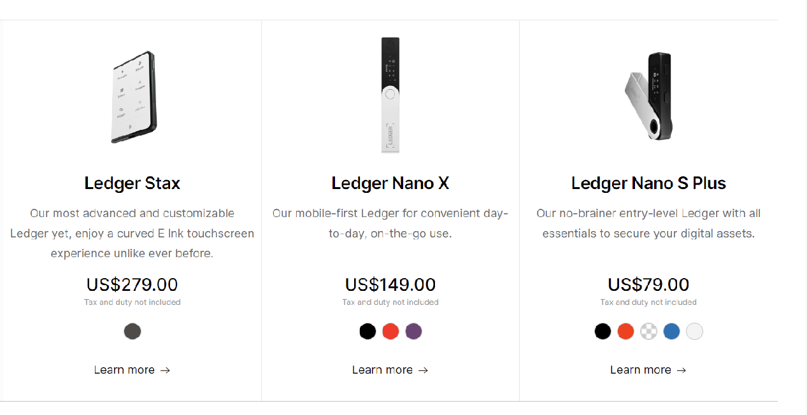
Task: Click the US$79.00 Nano S Plus price
Action: pyautogui.click(x=648, y=285)
